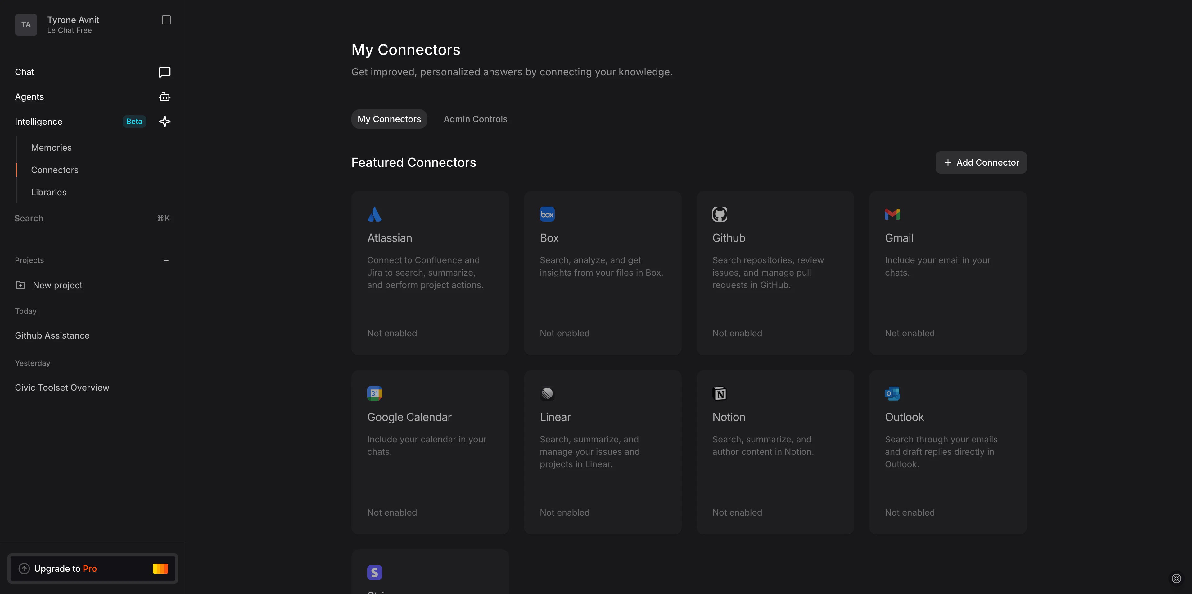Click the Notion connector icon
This screenshot has height=594, width=1192.
720,393
